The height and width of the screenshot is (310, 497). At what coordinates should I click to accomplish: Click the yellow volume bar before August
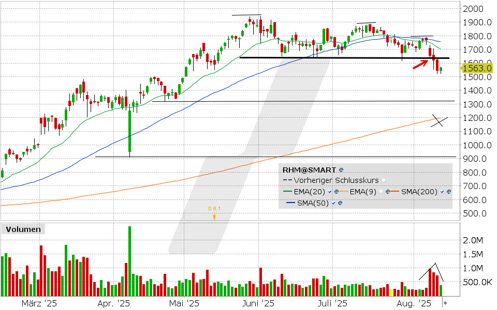pos(391,292)
